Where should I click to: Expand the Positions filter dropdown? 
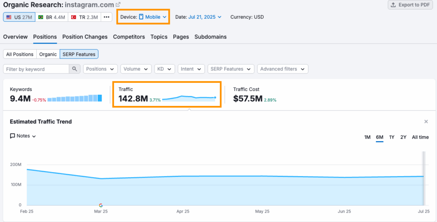tap(100, 69)
